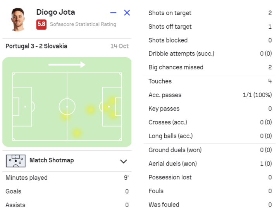This screenshot has height=215, width=279.
Task: Click the red 5.8 rating badge
Action: tap(41, 24)
